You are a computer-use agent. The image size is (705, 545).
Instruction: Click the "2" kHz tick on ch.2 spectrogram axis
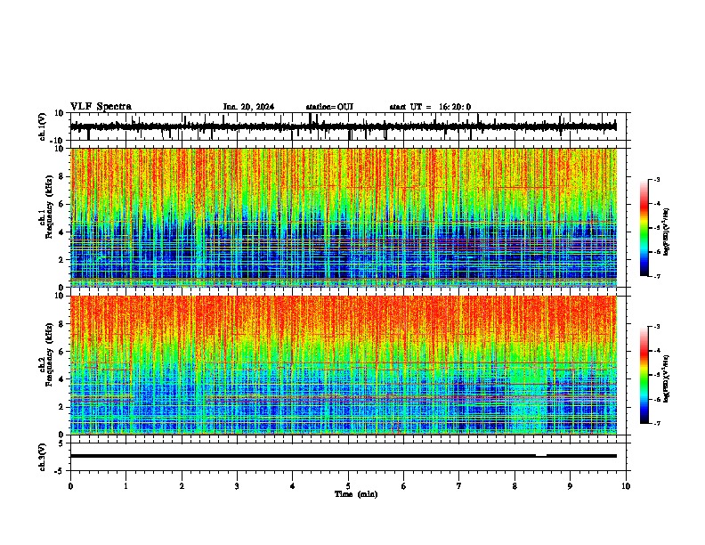(62, 407)
